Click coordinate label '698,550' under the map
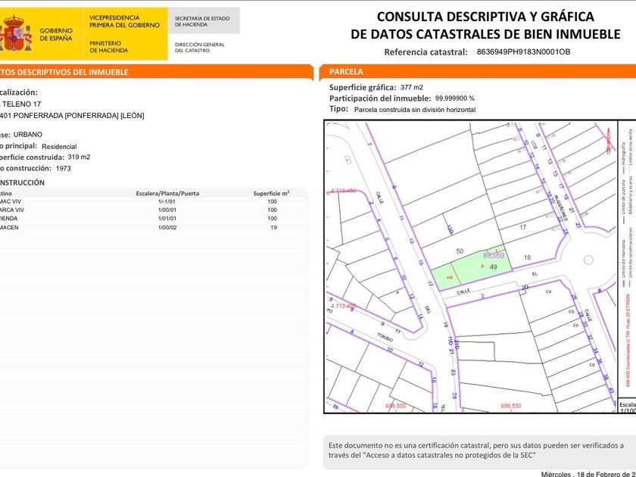Image resolution: width=636 pixels, height=477 pixels. [x=511, y=406]
